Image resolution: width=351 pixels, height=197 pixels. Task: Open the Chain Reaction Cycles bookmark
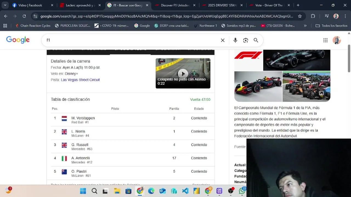pyautogui.click(x=33, y=25)
